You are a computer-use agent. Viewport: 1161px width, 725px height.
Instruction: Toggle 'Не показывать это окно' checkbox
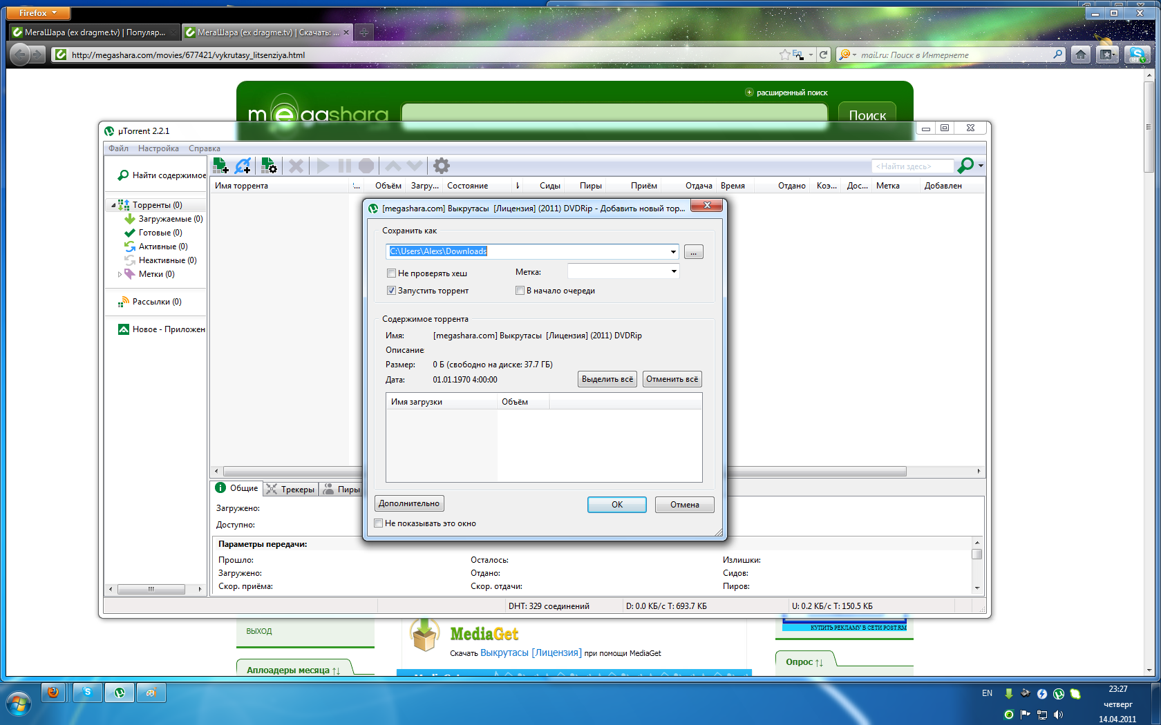378,523
